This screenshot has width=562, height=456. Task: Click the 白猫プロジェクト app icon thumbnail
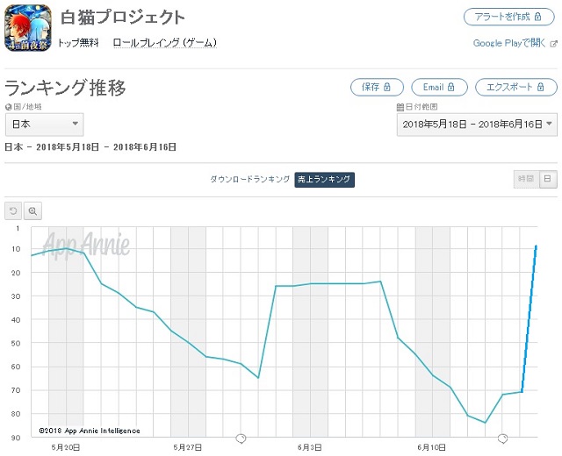pos(27,26)
